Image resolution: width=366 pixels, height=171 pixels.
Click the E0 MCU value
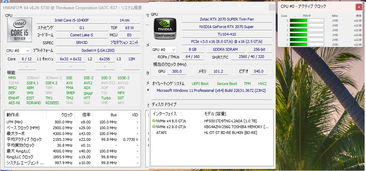click(x=130, y=35)
